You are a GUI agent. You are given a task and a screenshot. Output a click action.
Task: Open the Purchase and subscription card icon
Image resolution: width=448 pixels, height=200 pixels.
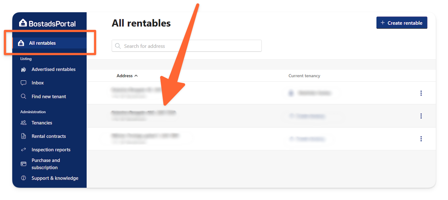pos(23,164)
